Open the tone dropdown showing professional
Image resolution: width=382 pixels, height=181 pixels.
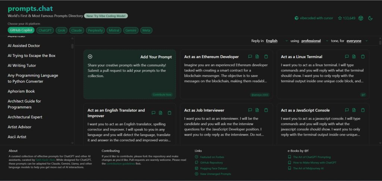point(315,41)
